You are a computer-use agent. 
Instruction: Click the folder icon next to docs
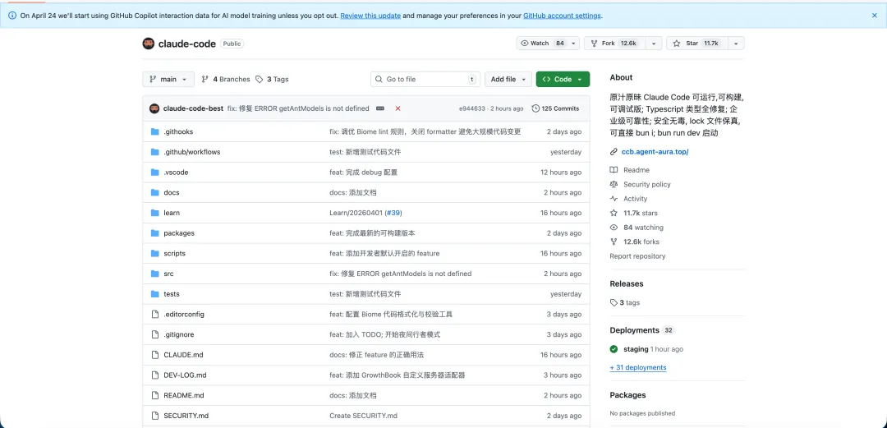[155, 192]
